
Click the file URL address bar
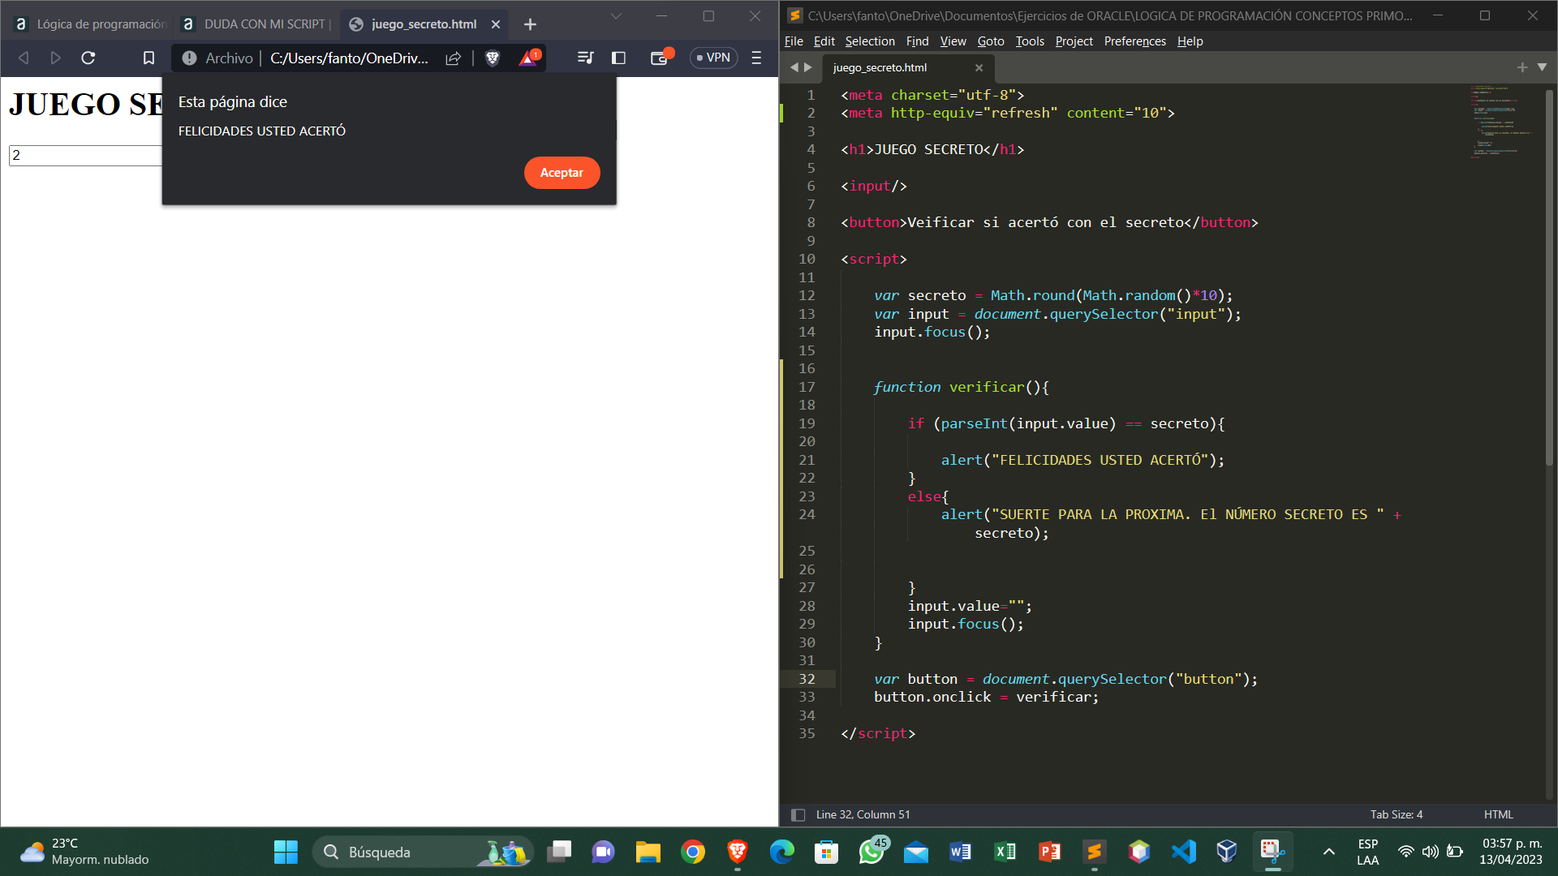point(349,58)
